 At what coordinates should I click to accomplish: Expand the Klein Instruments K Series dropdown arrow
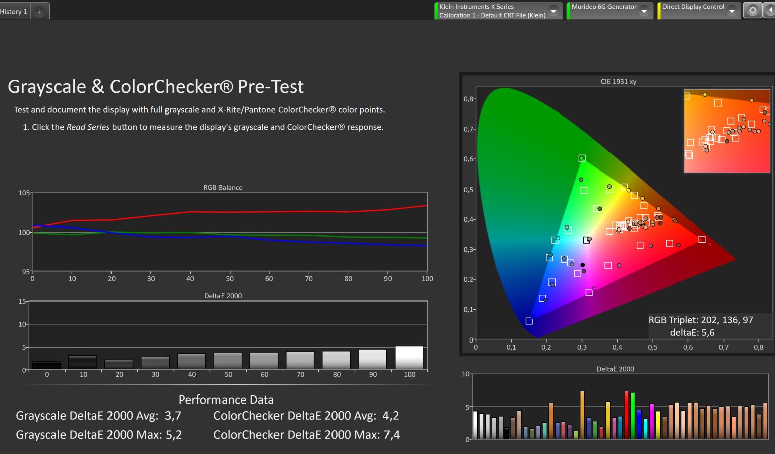(x=553, y=11)
